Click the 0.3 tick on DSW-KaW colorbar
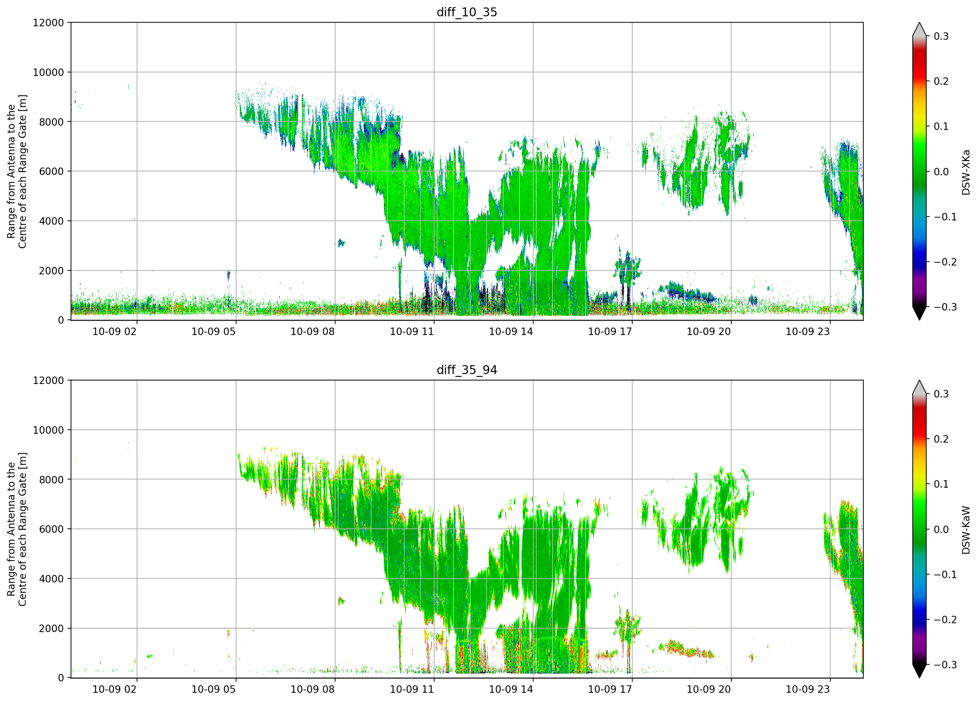This screenshot has height=702, width=978. coord(941,394)
